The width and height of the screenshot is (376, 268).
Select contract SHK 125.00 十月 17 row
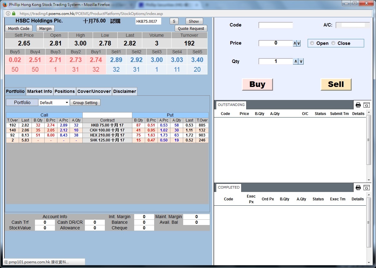pos(107,140)
